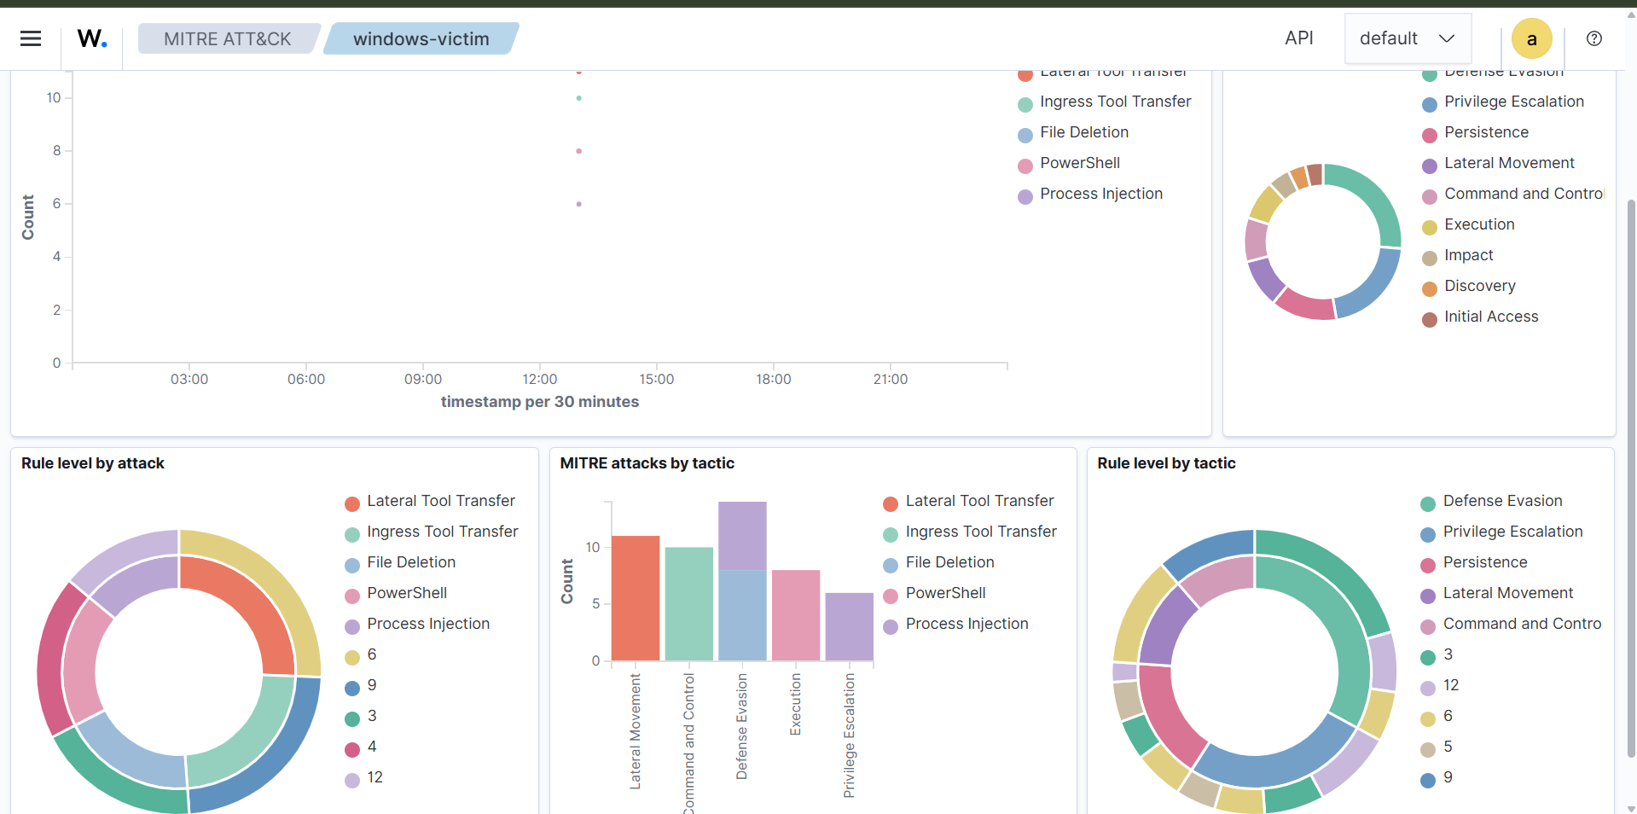
Task: Open the user avatar menu labeled a
Action: coord(1531,38)
